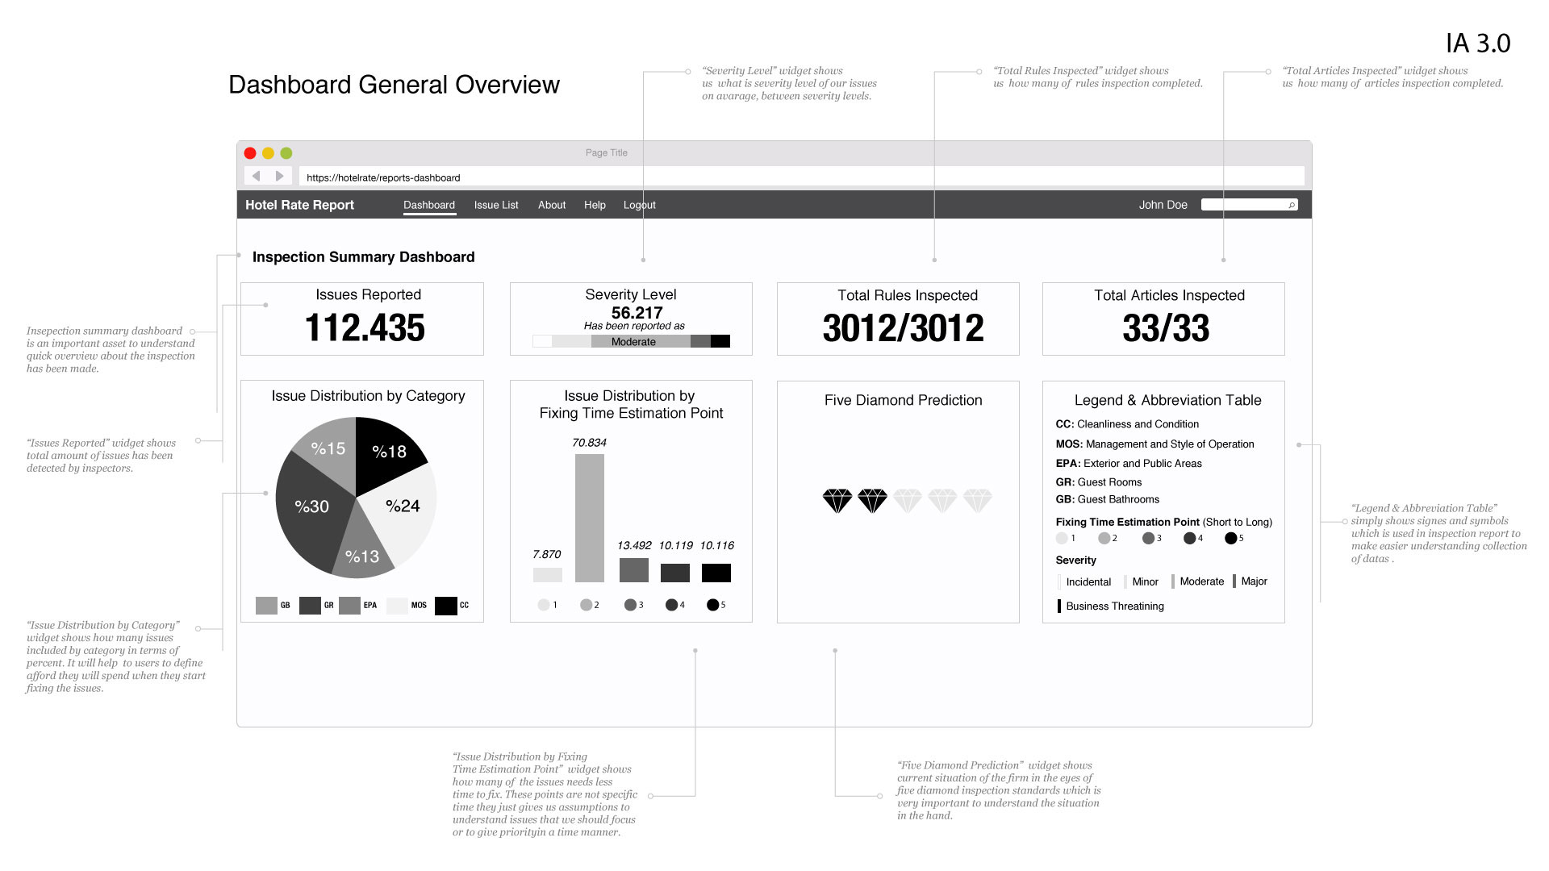Click the MOS legend color swatch
The image size is (1549, 871).
[397, 605]
